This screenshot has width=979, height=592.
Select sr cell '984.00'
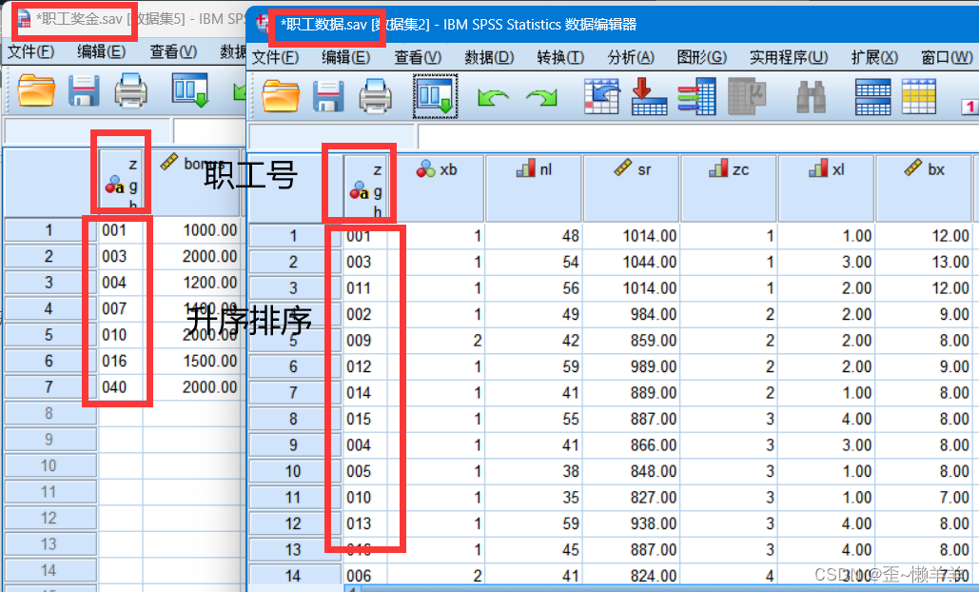tap(631, 314)
